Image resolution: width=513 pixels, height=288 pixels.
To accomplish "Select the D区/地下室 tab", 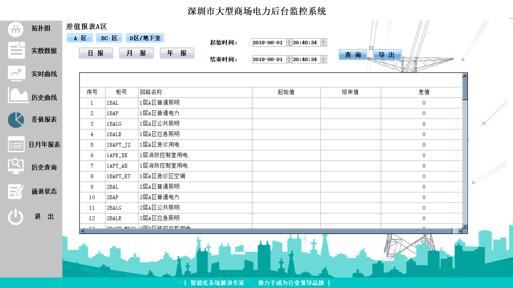I will (x=145, y=38).
